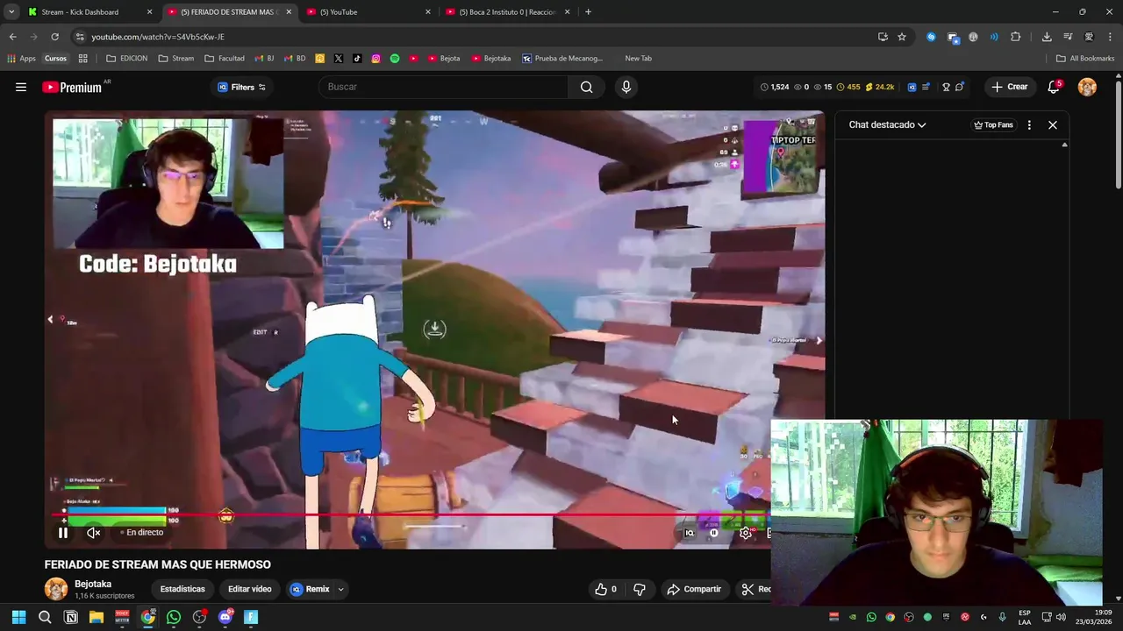The width and height of the screenshot is (1123, 631).
Task: Open the Windows Start menu
Action: point(18,617)
